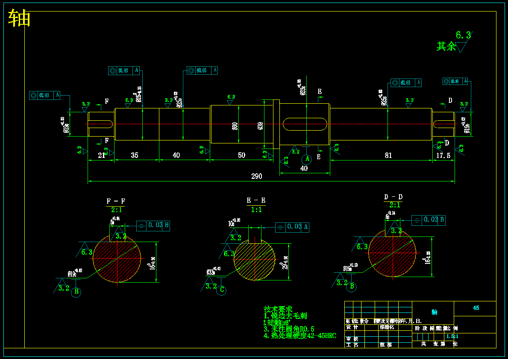
Task: Select the large yellow "轴" drawing title
Action: [19, 18]
